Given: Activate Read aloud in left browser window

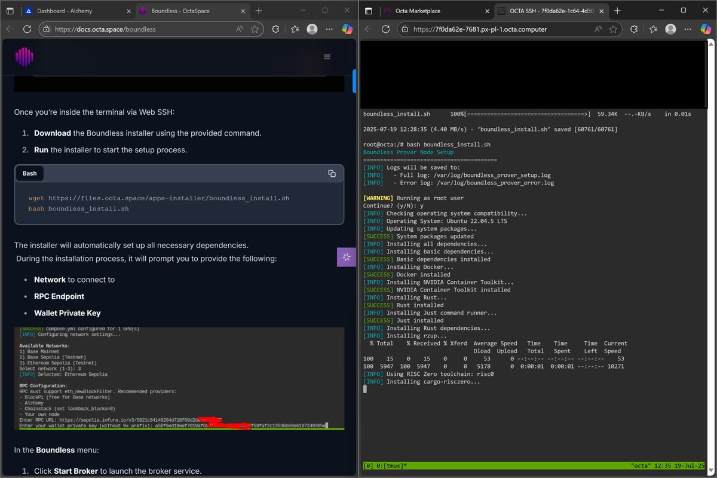Looking at the screenshot, I should [239, 29].
